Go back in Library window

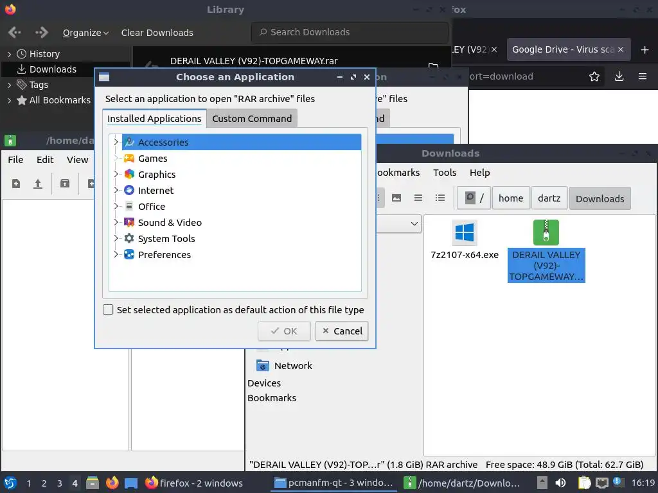click(14, 32)
